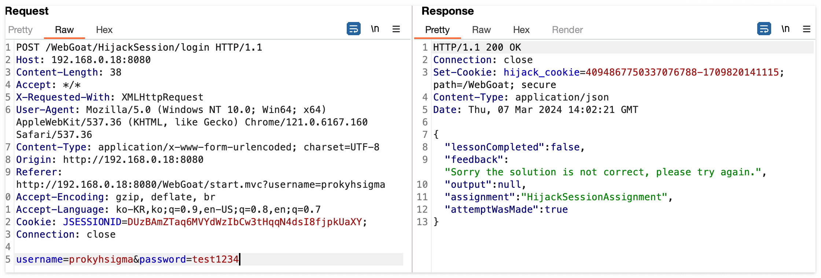
Task: Click the Safari/537.36 text in request
Action: pyautogui.click(x=54, y=135)
